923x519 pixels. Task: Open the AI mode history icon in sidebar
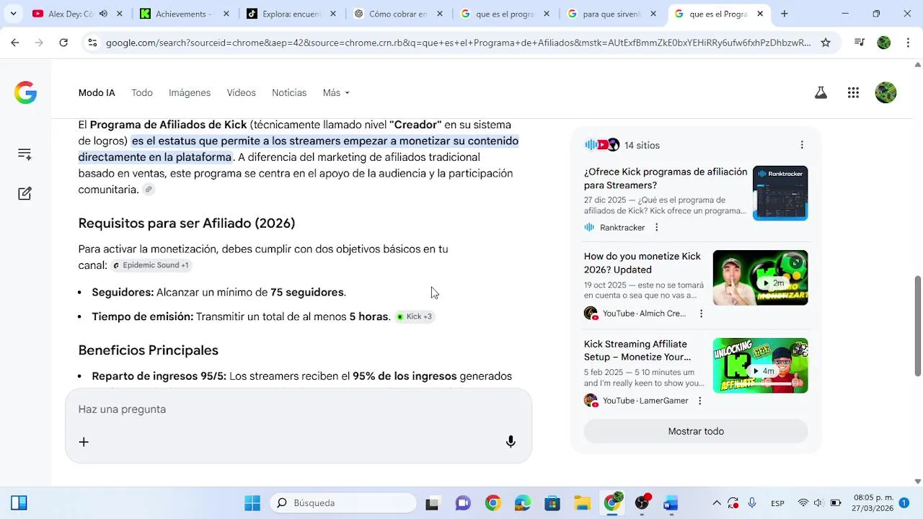point(25,154)
